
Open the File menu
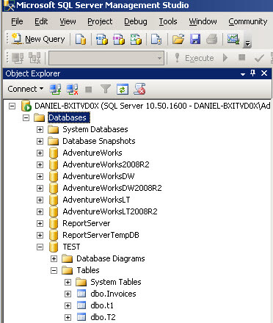[17, 21]
